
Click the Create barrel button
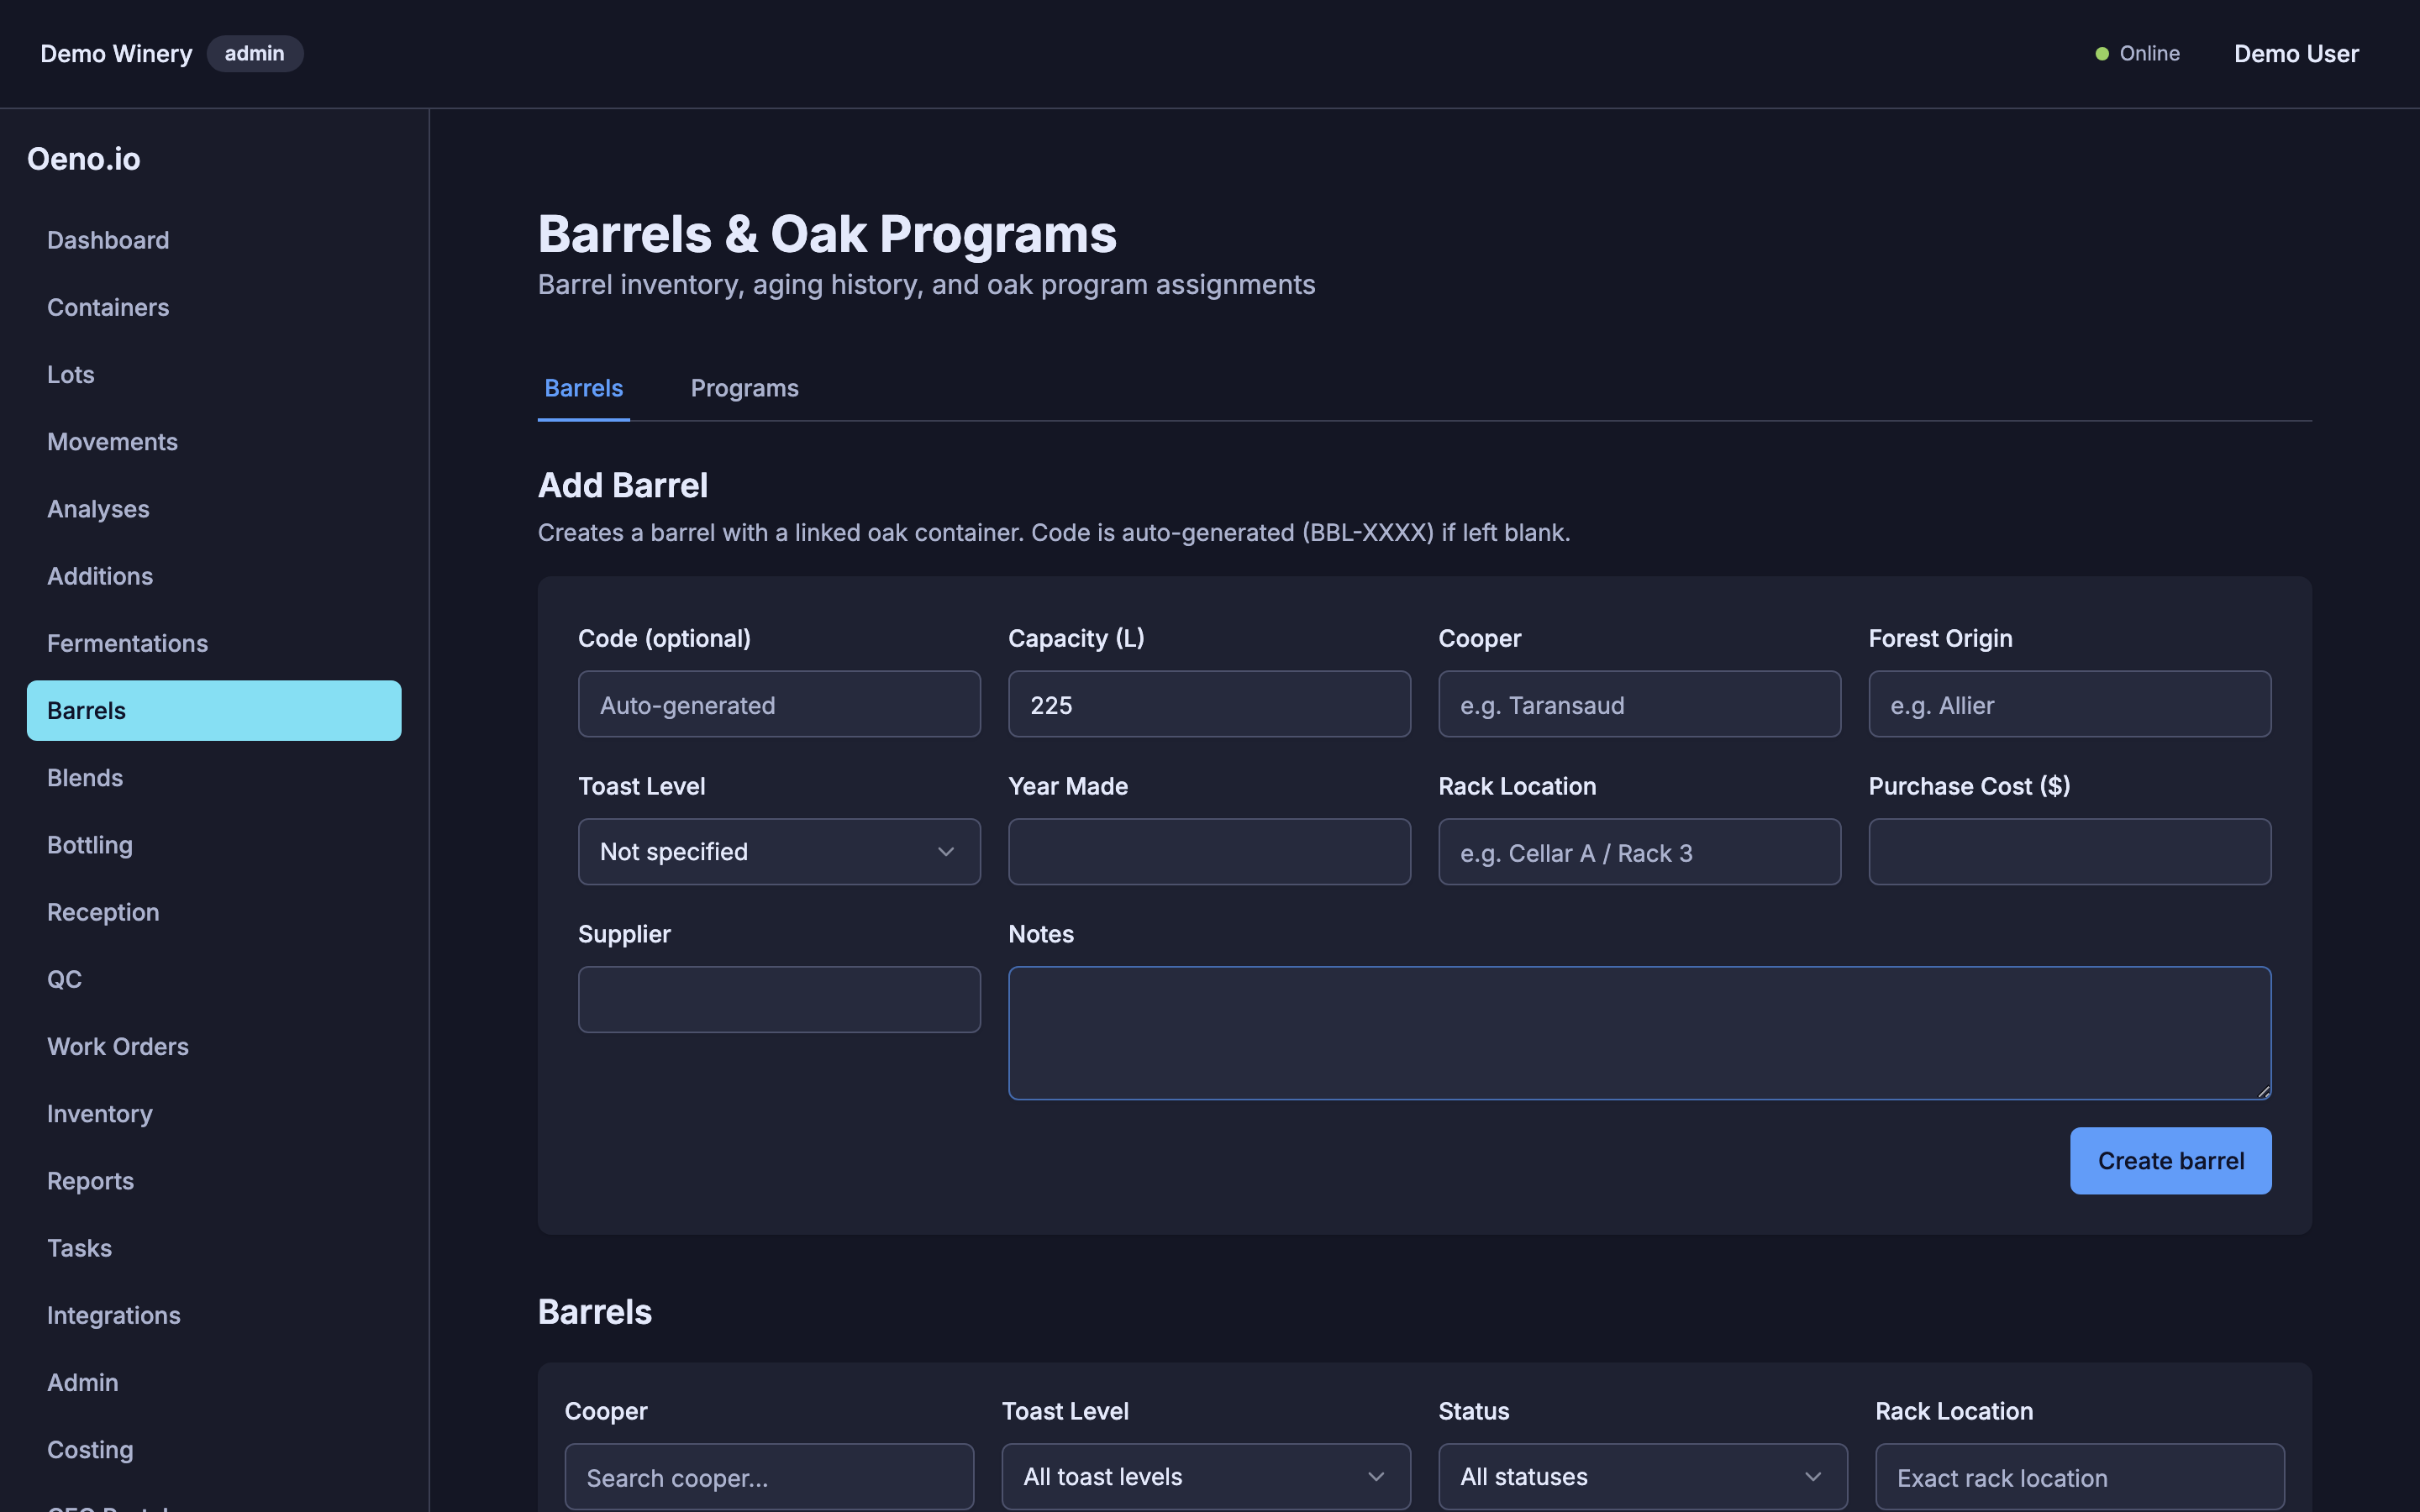click(2170, 1160)
